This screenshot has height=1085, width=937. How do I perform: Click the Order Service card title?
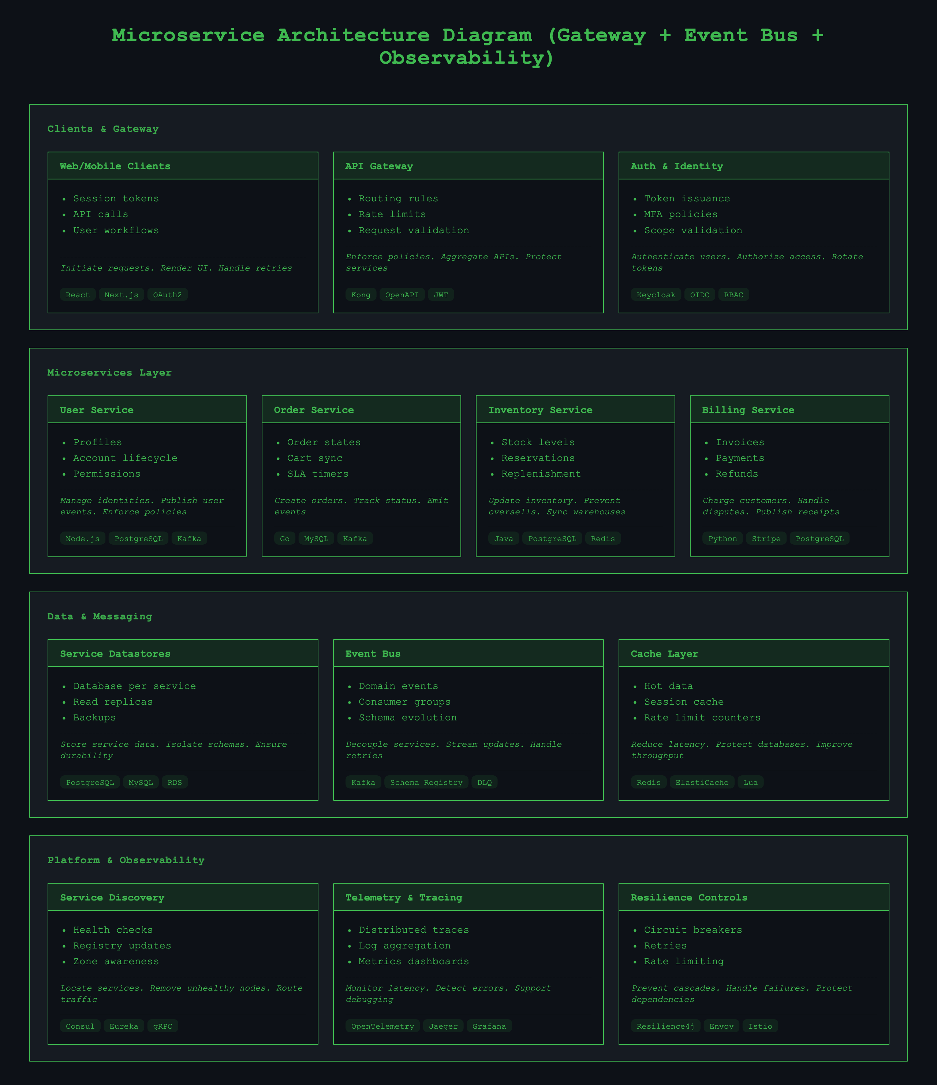pyautogui.click(x=314, y=410)
